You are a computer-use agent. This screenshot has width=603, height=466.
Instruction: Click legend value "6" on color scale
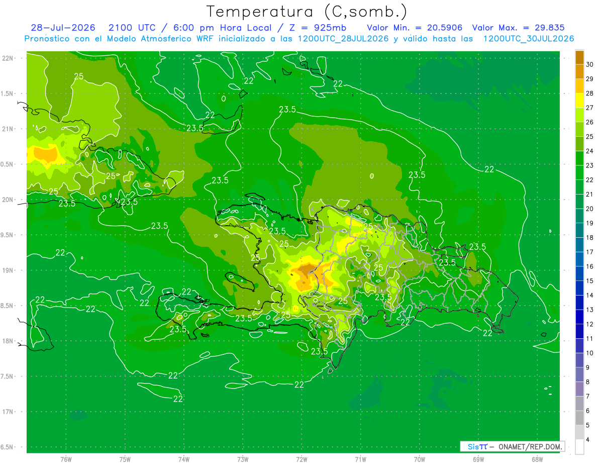coord(588,411)
